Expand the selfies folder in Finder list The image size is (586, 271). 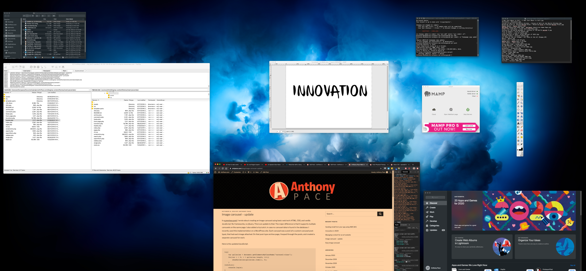click(x=23, y=30)
